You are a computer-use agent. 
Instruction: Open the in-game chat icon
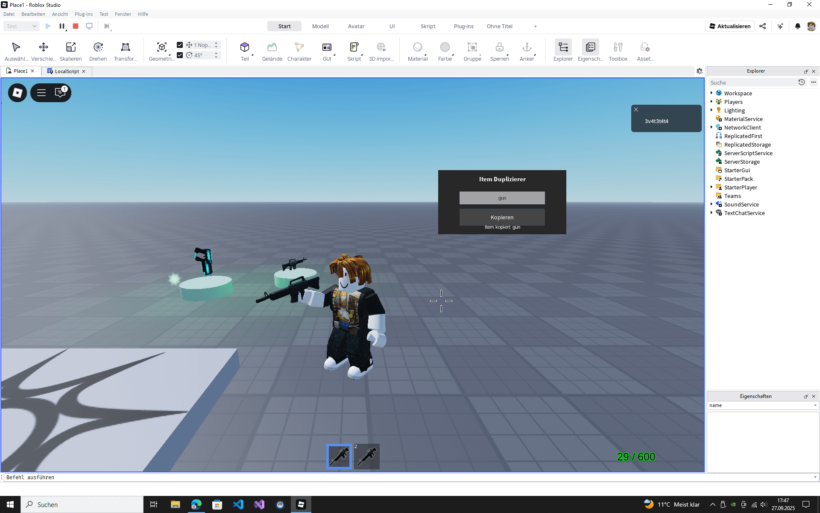click(x=60, y=93)
